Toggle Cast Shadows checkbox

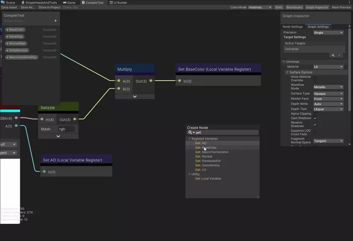pyautogui.click(x=315, y=118)
